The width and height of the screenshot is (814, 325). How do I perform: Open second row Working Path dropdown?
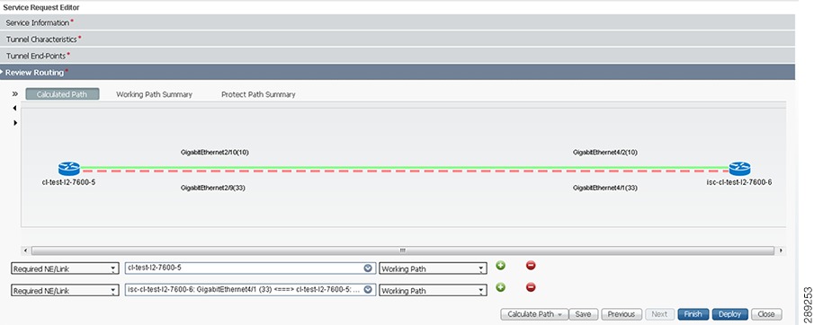tap(434, 291)
